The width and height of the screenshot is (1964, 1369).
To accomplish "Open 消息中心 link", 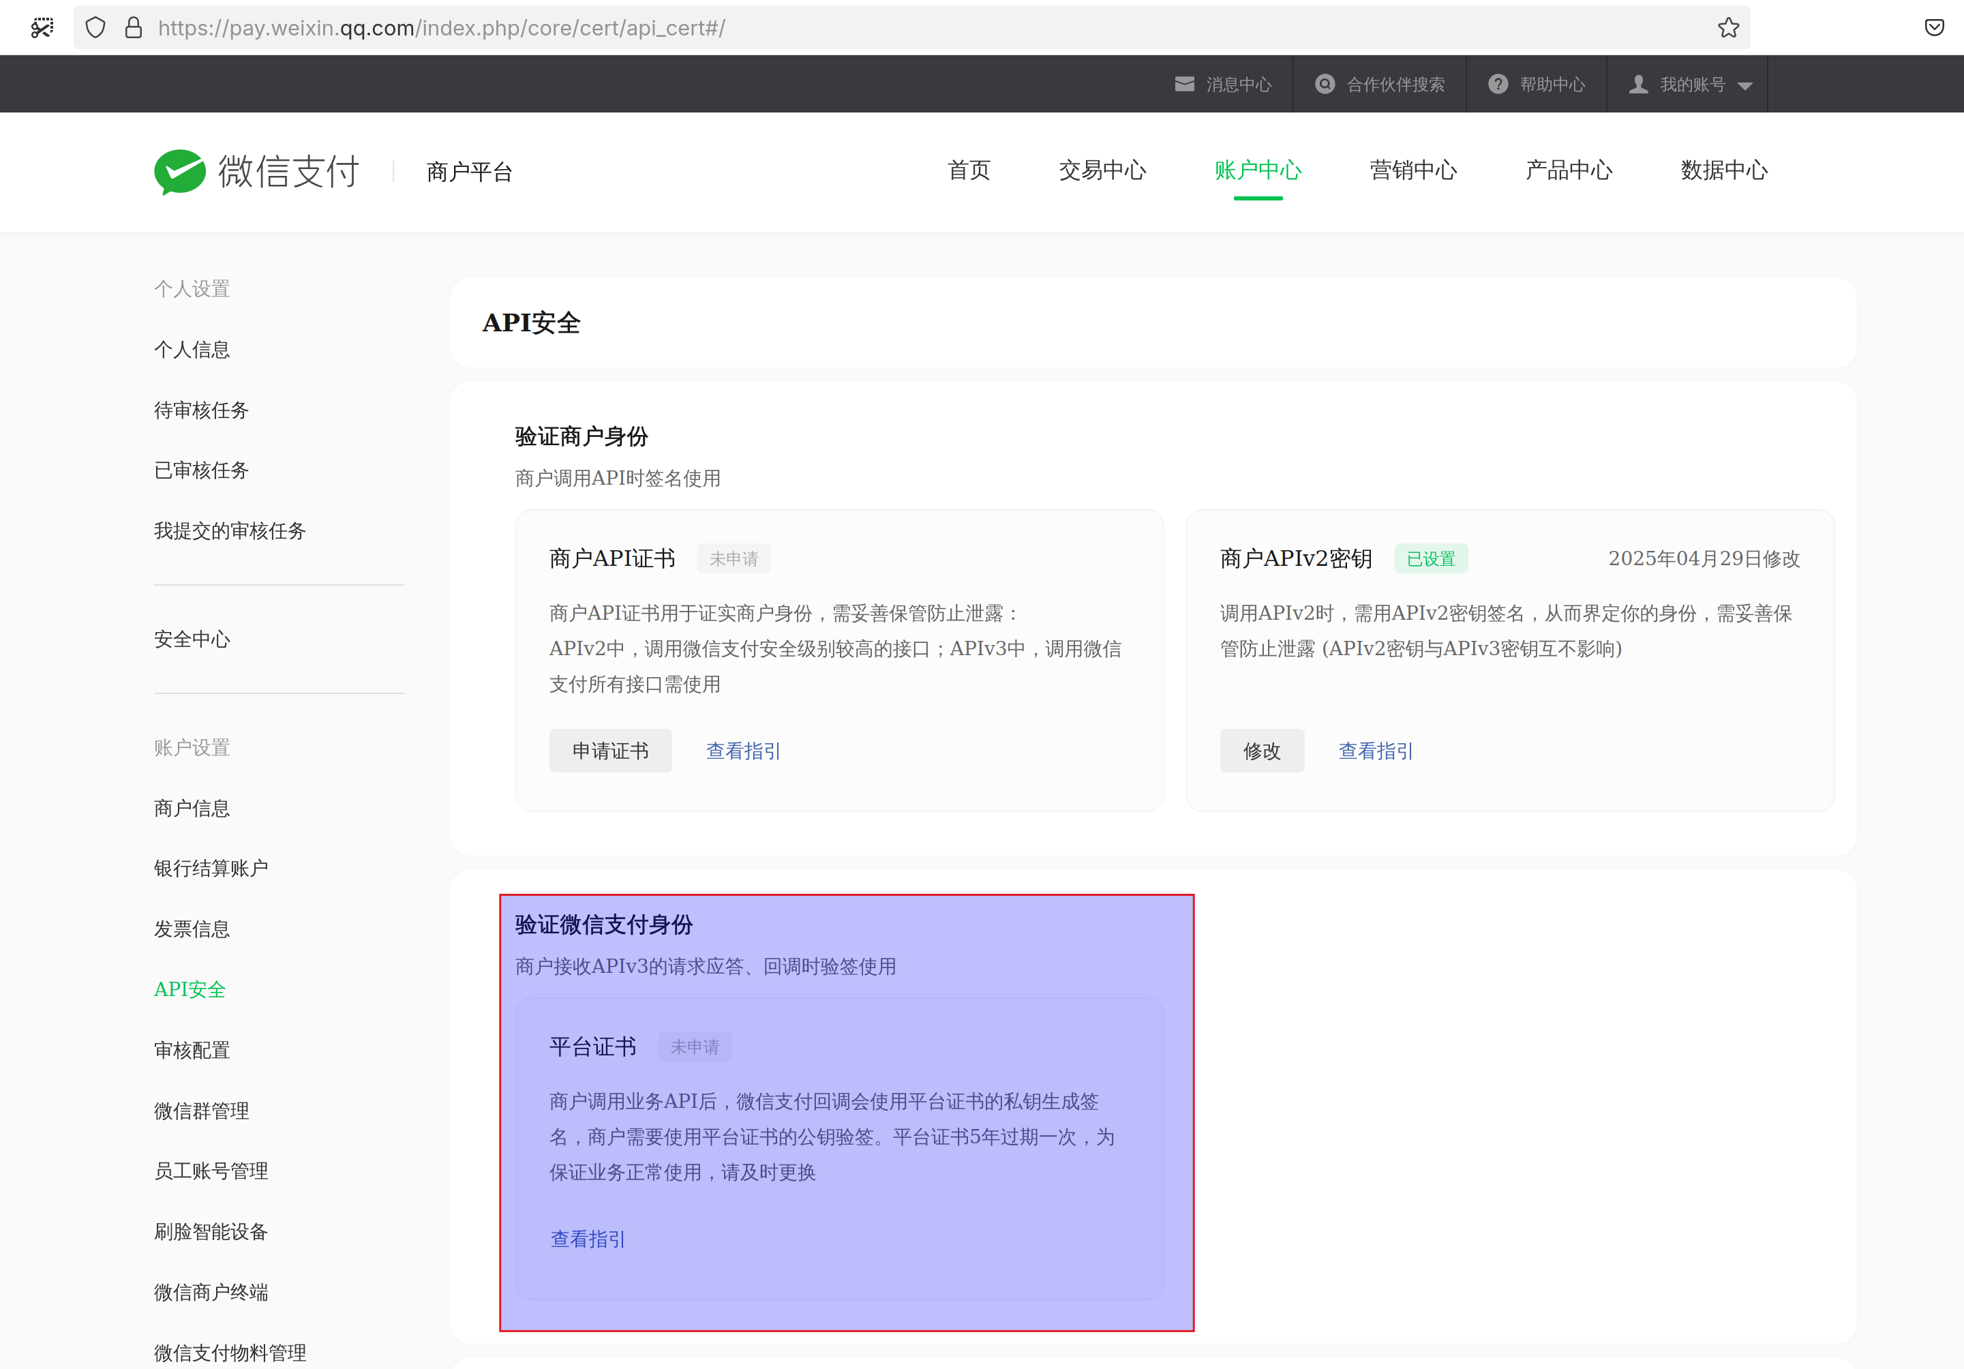I will [1239, 85].
